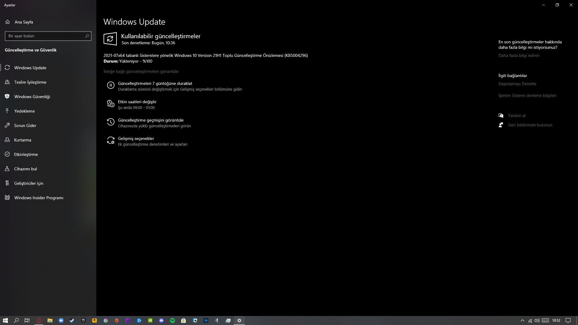Open Kurtarma settings page

pyautogui.click(x=23, y=140)
